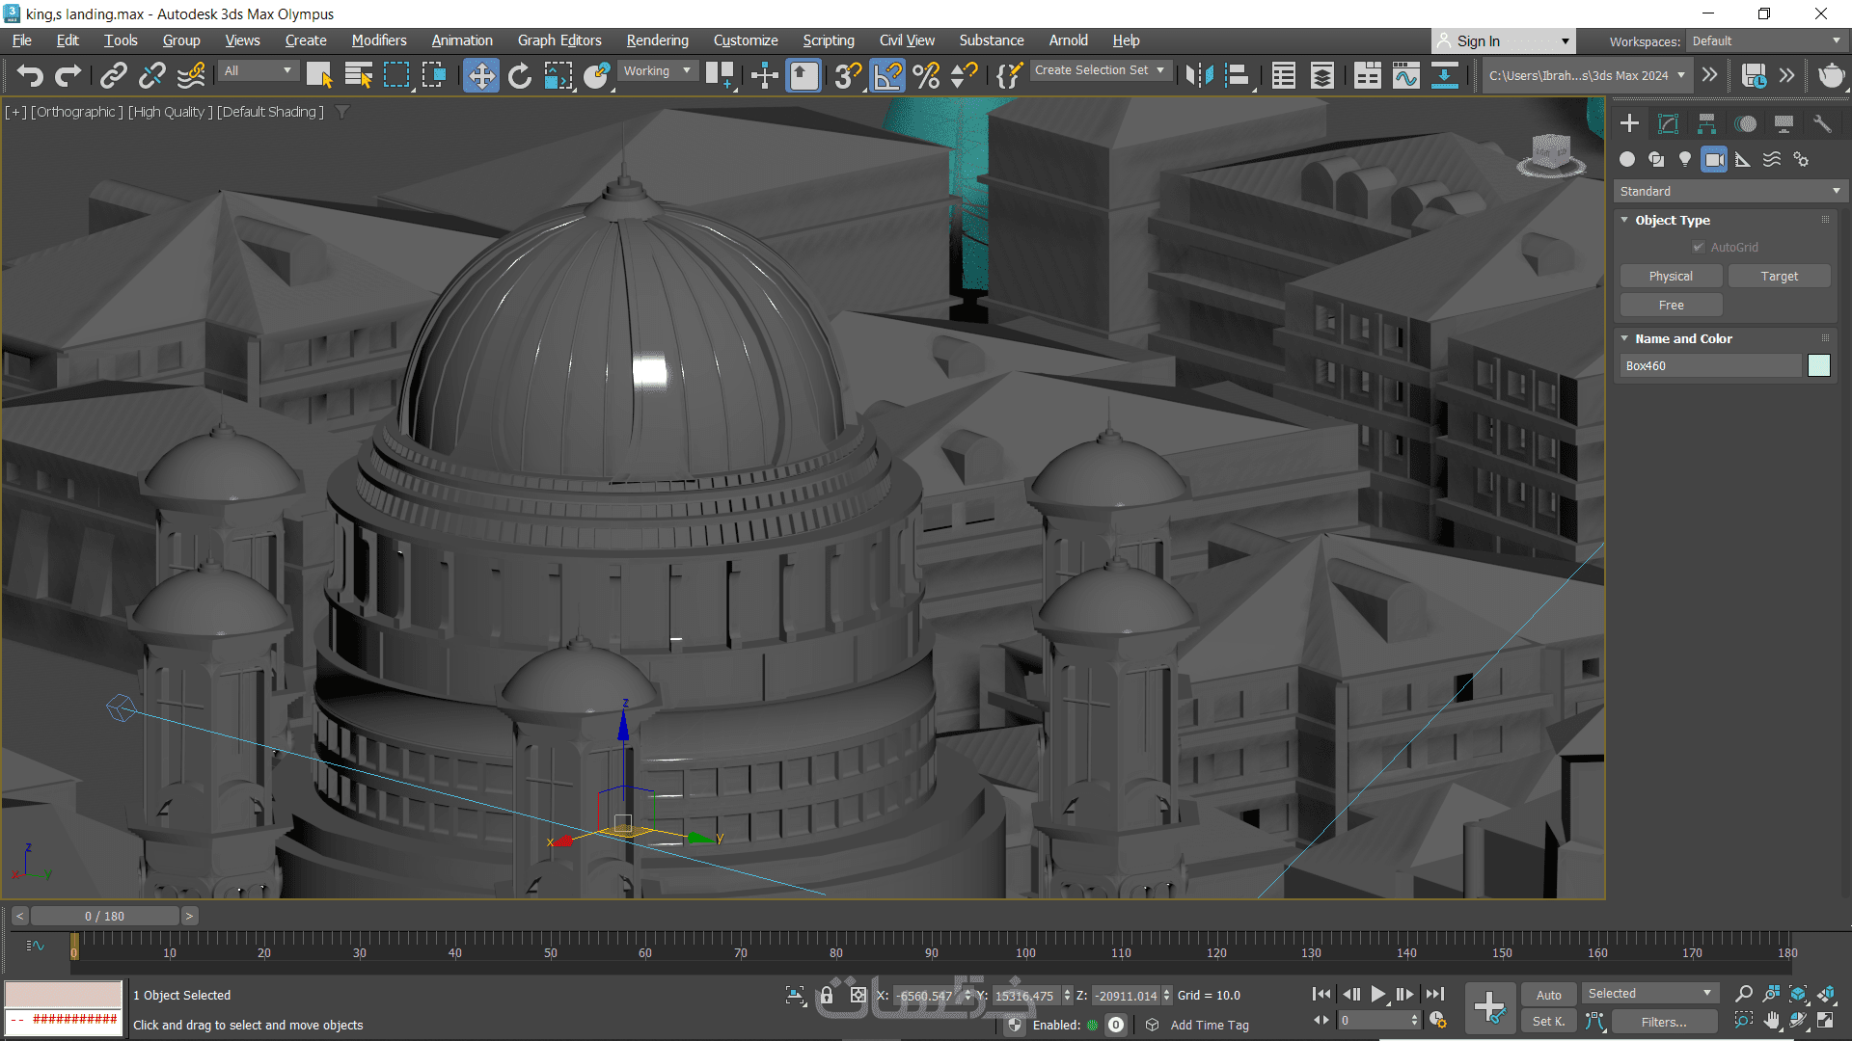
Task: Activate the Select and Rotate tool
Action: [x=519, y=75]
